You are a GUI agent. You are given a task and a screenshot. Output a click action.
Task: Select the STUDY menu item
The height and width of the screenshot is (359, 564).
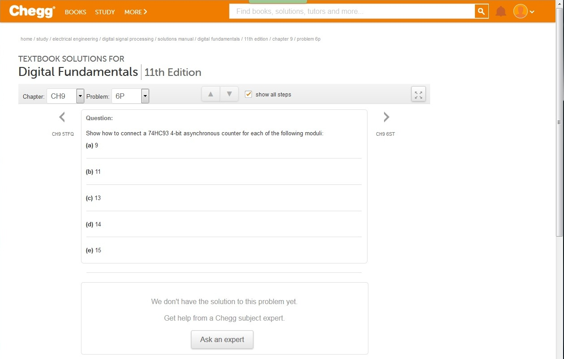click(105, 12)
